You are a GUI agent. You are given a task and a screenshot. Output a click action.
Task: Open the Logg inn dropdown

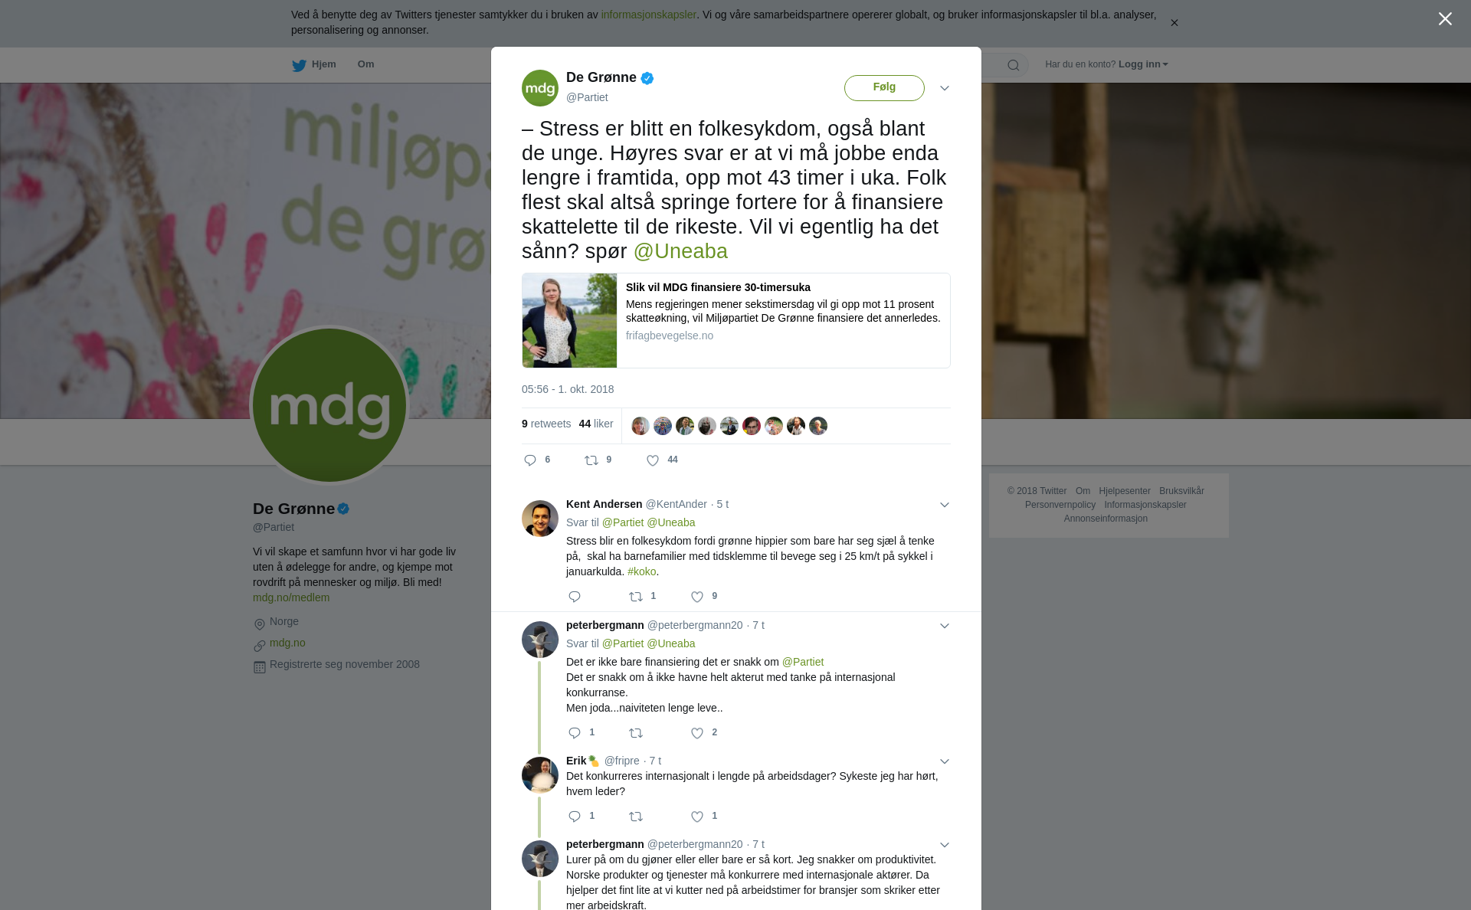pyautogui.click(x=1143, y=64)
